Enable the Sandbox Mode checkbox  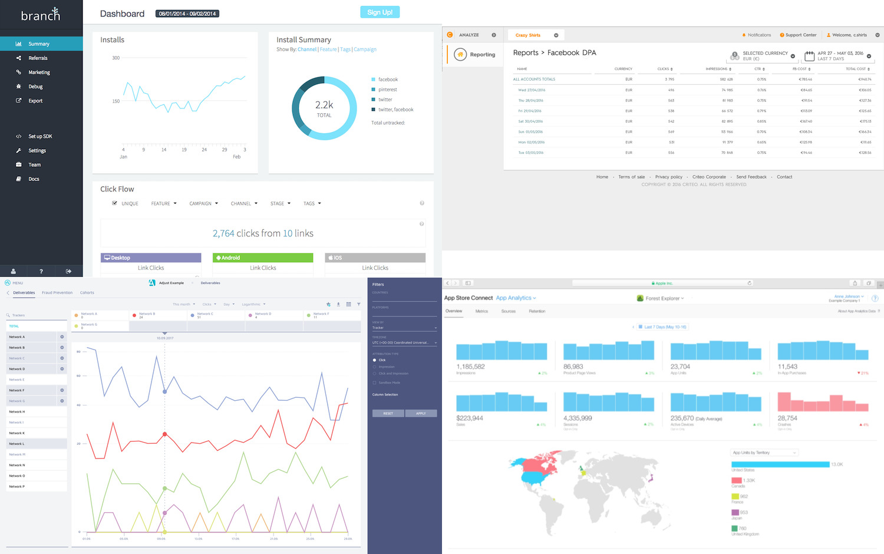[374, 382]
